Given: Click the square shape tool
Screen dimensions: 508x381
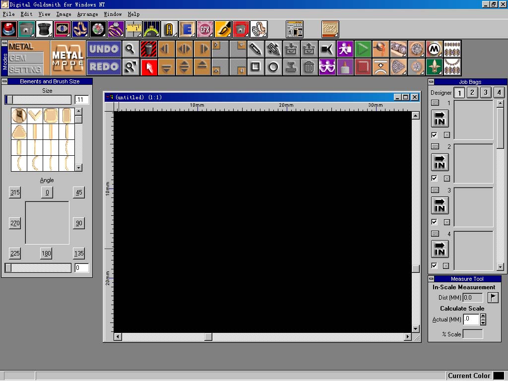Looking at the screenshot, I should [x=255, y=67].
